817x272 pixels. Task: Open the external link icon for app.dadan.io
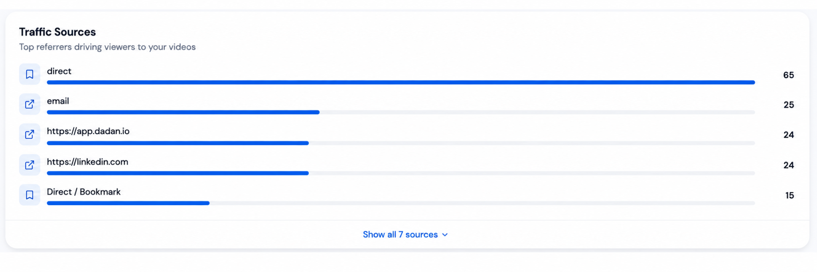tap(30, 135)
